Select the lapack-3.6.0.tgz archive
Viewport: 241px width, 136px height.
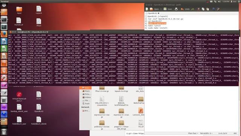coord(121,90)
